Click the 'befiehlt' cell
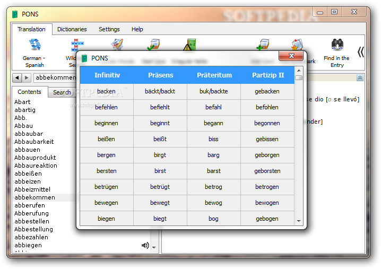The height and width of the screenshot is (269, 381). (160, 107)
